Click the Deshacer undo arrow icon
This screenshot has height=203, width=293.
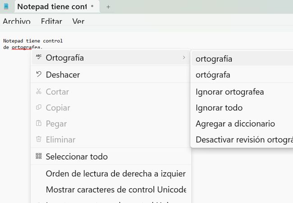(39, 74)
